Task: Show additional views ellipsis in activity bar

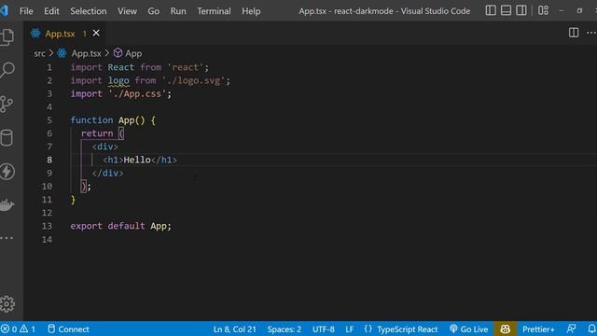Action: [7, 238]
